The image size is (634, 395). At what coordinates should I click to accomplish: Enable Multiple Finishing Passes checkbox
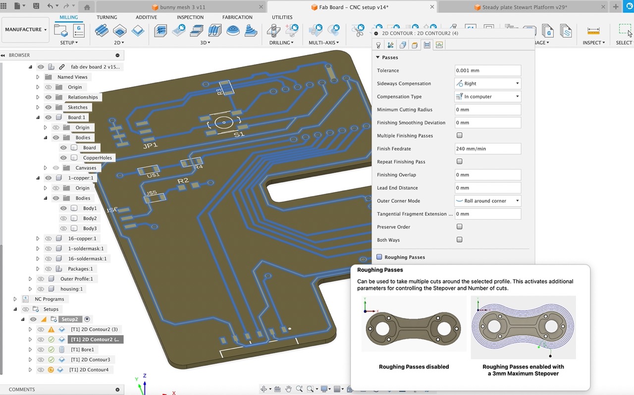(x=460, y=135)
